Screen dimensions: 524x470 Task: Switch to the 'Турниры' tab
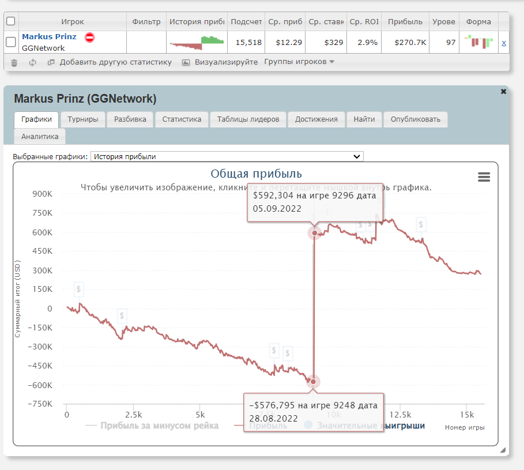82,119
